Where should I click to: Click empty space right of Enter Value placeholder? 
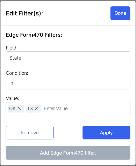point(98,109)
